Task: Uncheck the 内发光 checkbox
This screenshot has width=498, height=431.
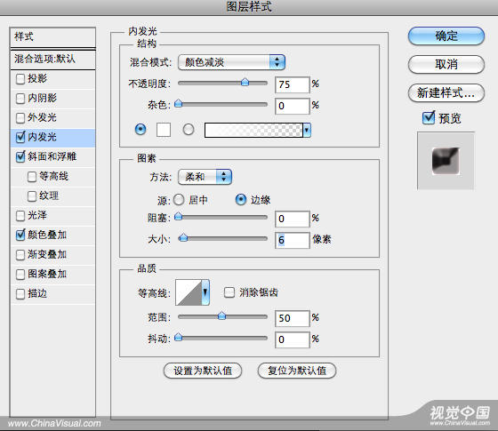Action: 20,137
